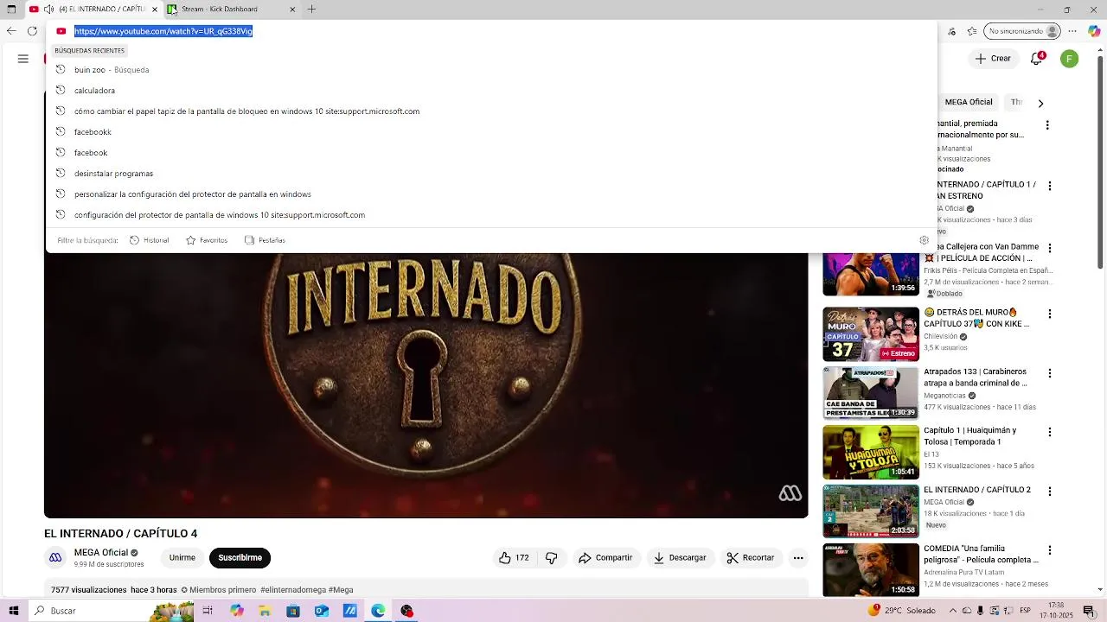Open YouTube notifications bell
The width and height of the screenshot is (1107, 622).
click(x=1037, y=59)
